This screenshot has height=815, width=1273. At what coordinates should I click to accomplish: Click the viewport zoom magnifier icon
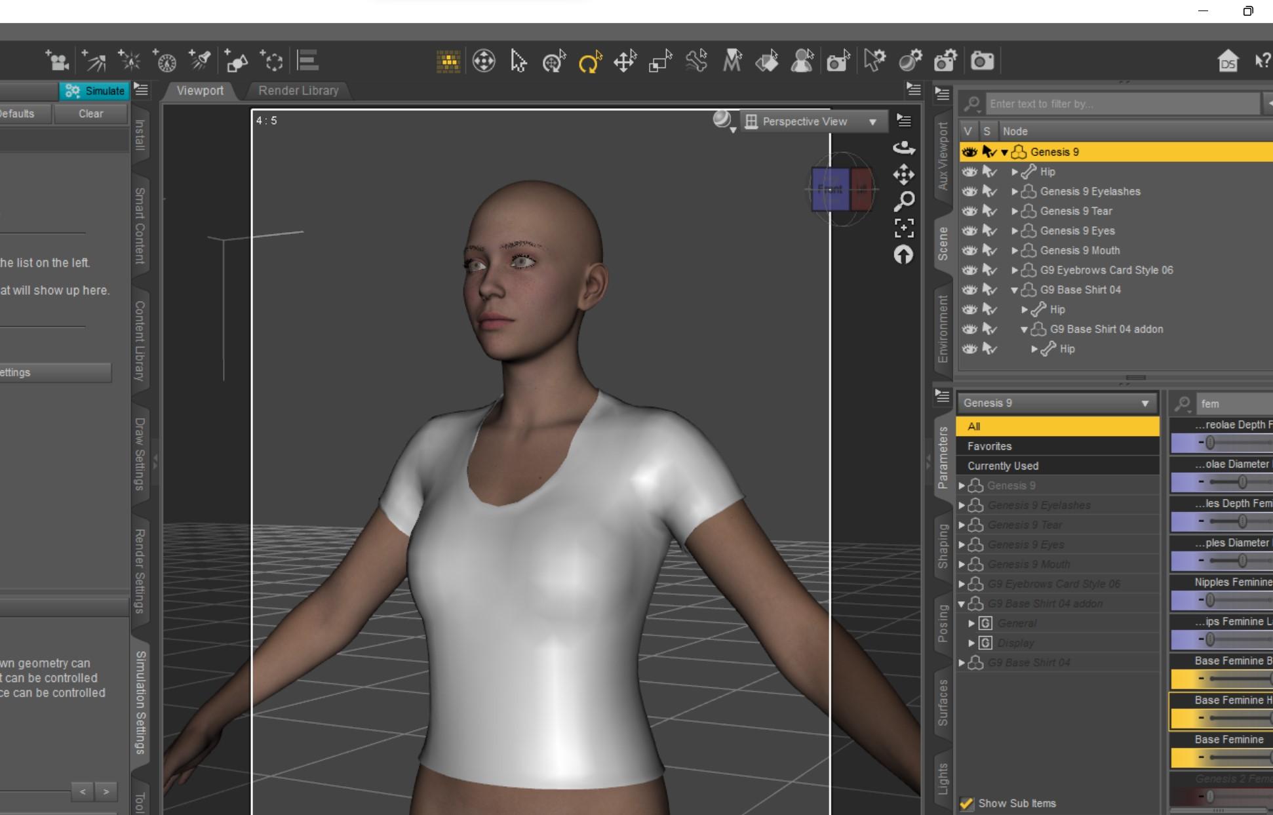pyautogui.click(x=904, y=201)
